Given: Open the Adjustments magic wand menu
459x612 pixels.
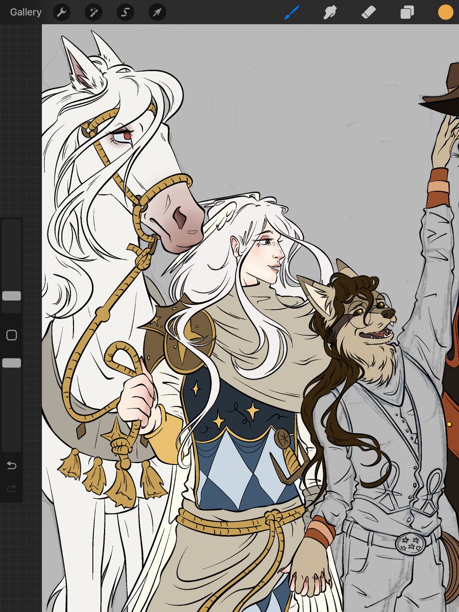Looking at the screenshot, I should (x=93, y=12).
